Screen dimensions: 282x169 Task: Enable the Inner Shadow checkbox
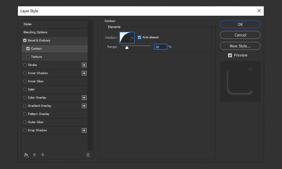tap(25, 73)
